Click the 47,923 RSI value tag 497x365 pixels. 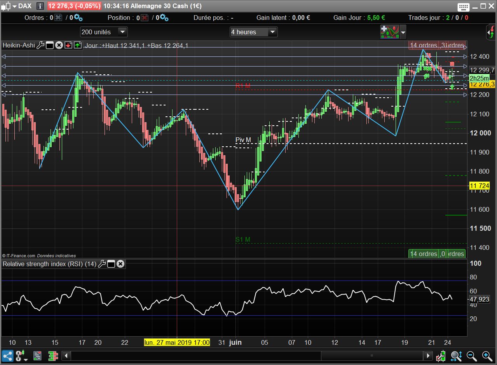[x=480, y=300]
